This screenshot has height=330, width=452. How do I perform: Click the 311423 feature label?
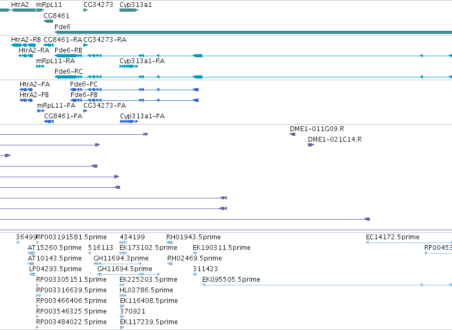205,269
